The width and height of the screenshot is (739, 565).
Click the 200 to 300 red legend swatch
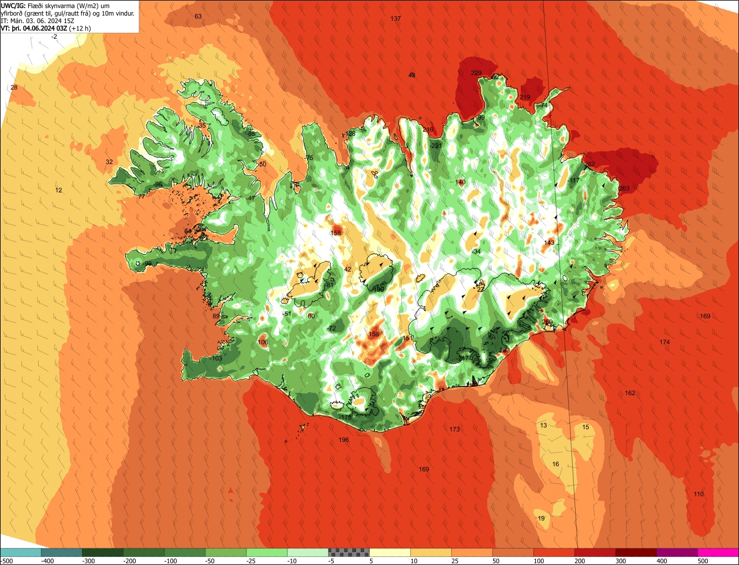click(595, 552)
